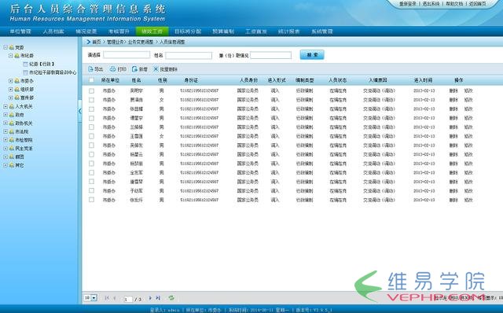This screenshot has height=313, width=503.
Task: Click the delete link in the first row
Action: [x=453, y=91]
